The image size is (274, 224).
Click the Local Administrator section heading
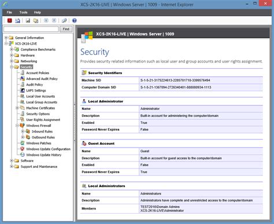[106, 101]
